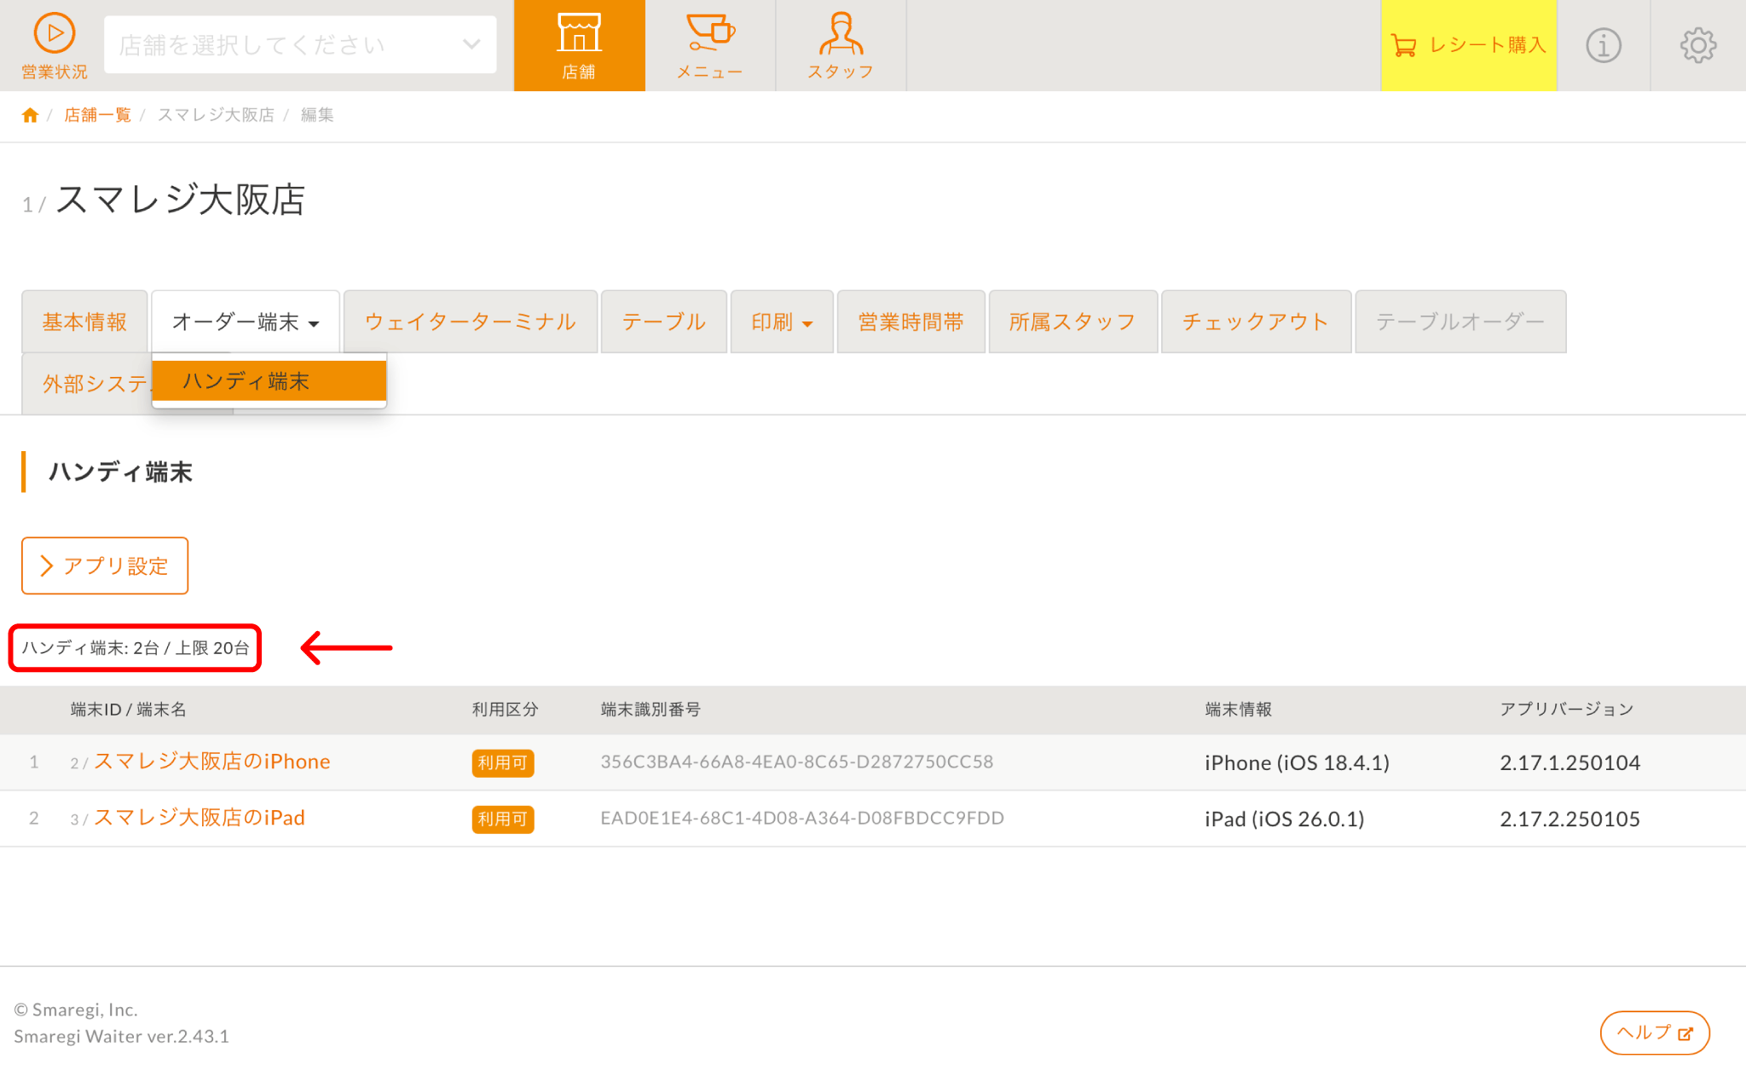Image resolution: width=1746 pixels, height=1066 pixels.
Task: Open スマレジ大阪店のiPad device link
Action: (199, 818)
